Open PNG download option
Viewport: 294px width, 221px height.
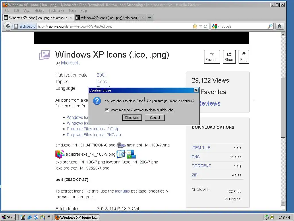[x=196, y=157]
